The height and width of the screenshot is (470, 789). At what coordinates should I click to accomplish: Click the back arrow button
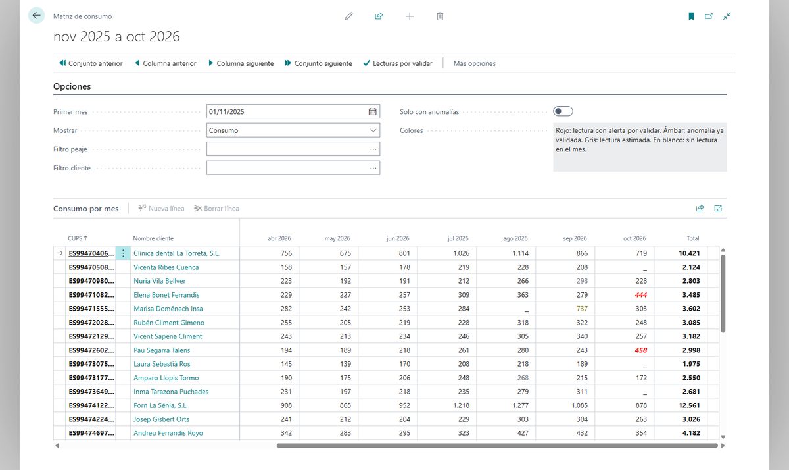[x=36, y=16]
